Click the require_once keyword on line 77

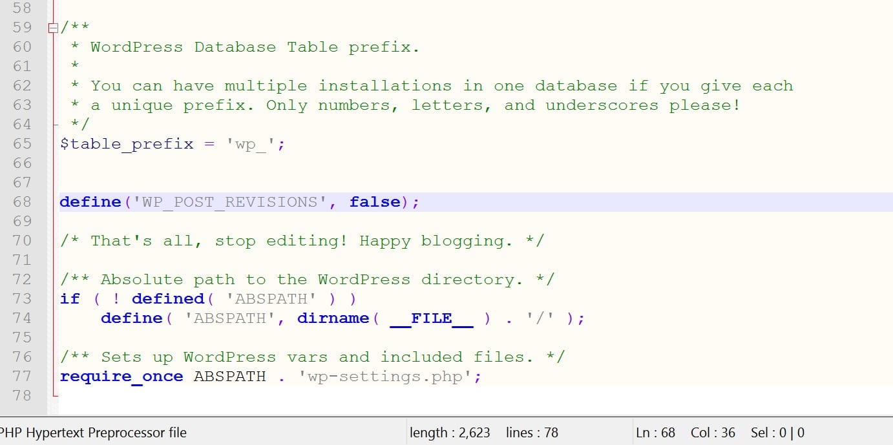(x=121, y=376)
